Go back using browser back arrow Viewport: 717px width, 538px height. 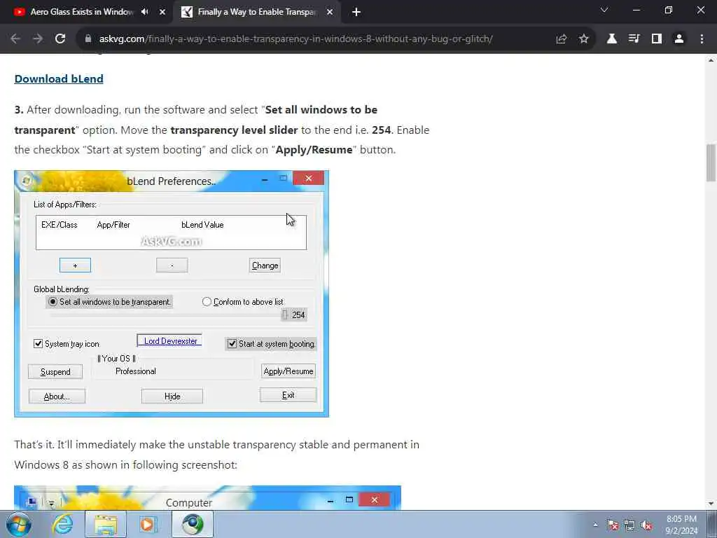pyautogui.click(x=15, y=39)
